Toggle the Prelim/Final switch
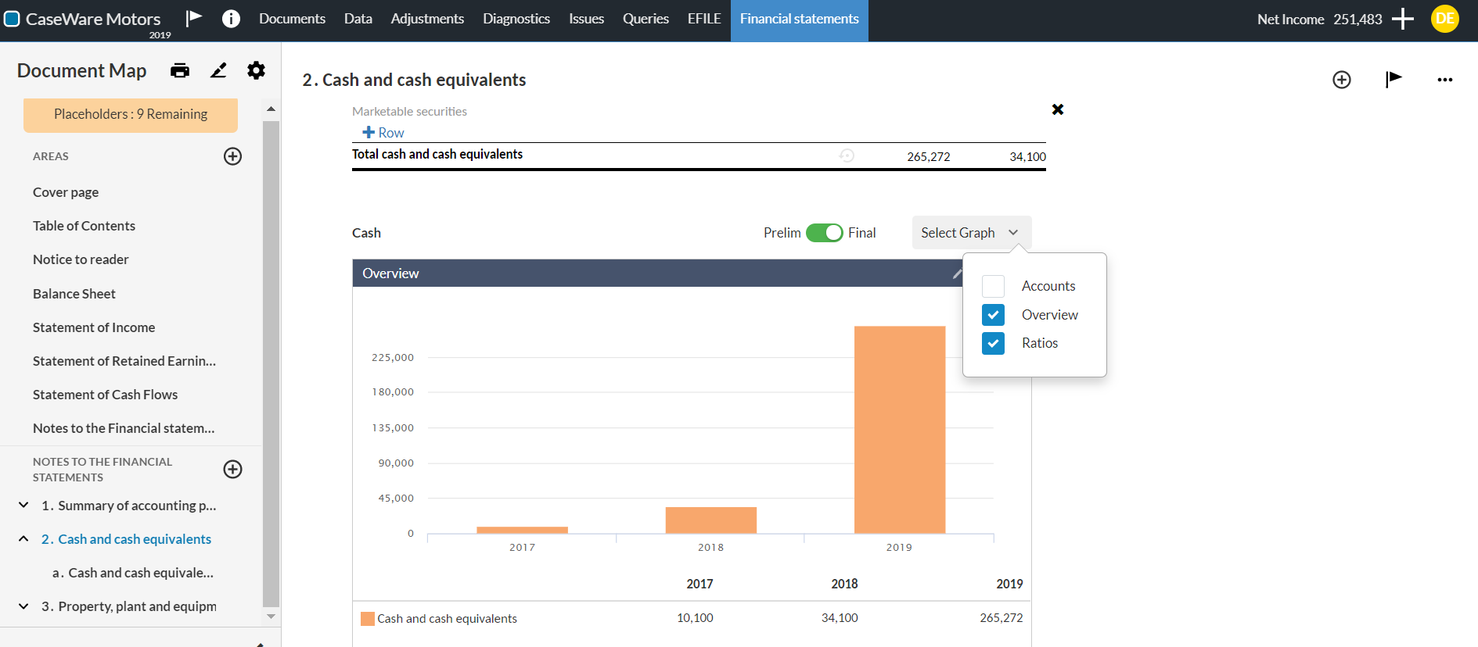 [x=824, y=233]
